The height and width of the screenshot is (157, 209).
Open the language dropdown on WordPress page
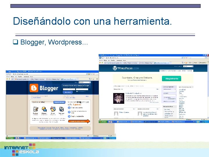tap(188, 66)
